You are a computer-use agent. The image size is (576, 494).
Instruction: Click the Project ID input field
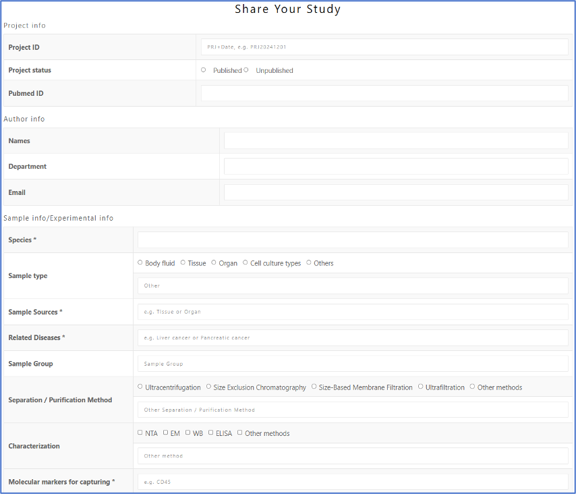pyautogui.click(x=384, y=47)
